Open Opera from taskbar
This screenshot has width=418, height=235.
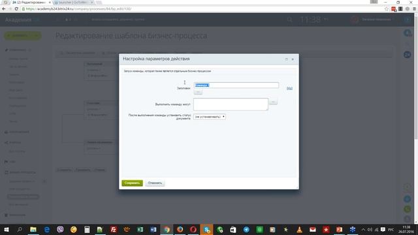(x=193, y=229)
